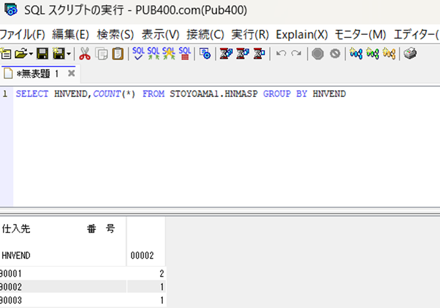Click the Print printer icon
Viewport: 440px width, 308px height.
[410, 53]
